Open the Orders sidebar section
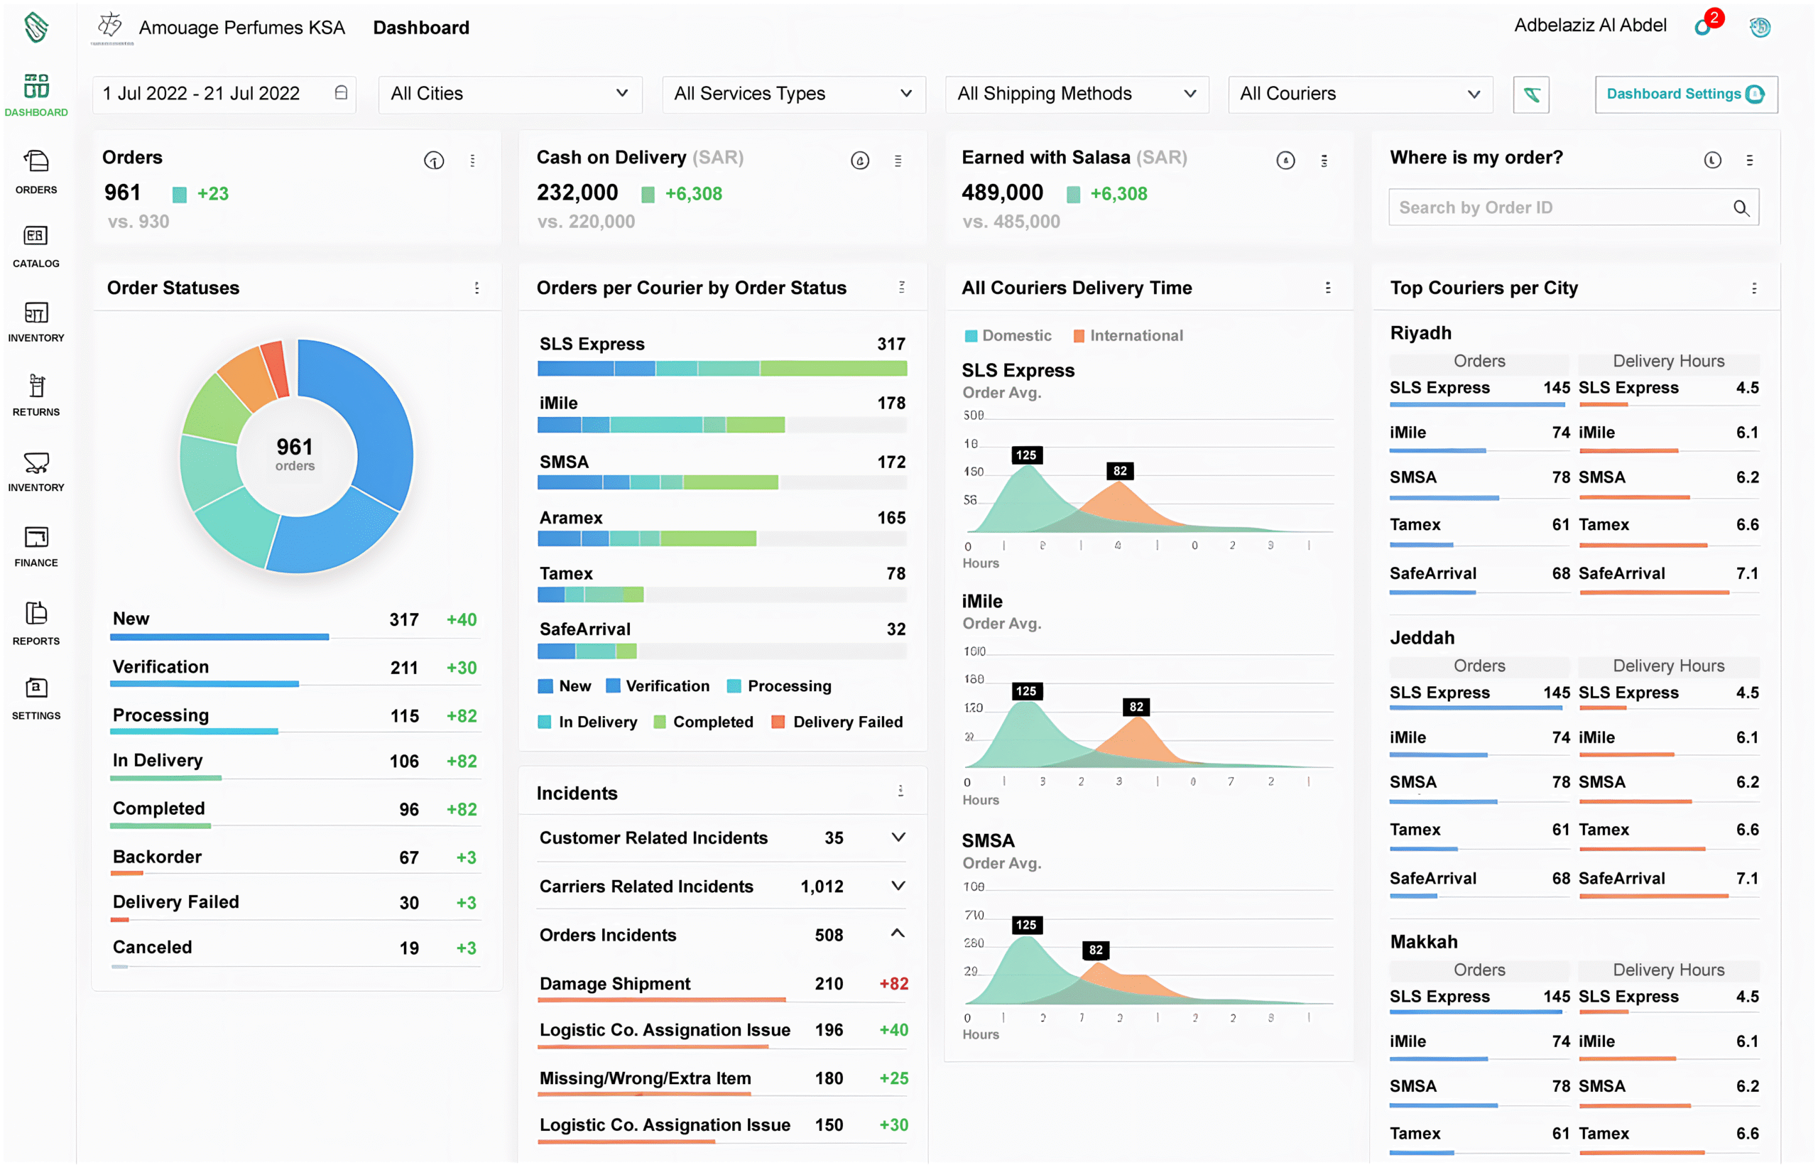The image size is (1818, 1165). [x=36, y=172]
